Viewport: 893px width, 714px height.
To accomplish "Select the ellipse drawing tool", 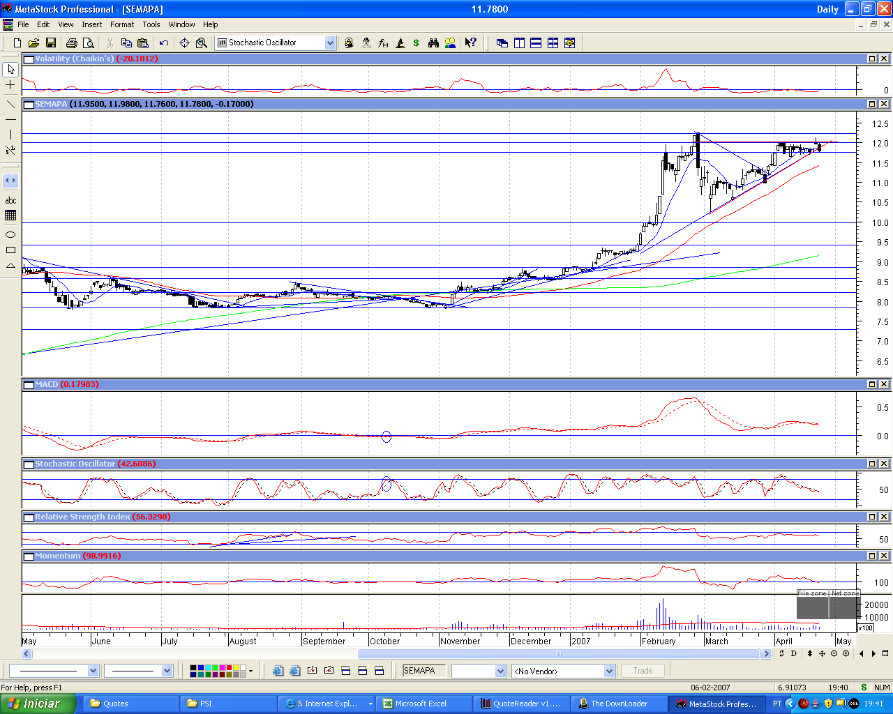I will (x=10, y=234).
